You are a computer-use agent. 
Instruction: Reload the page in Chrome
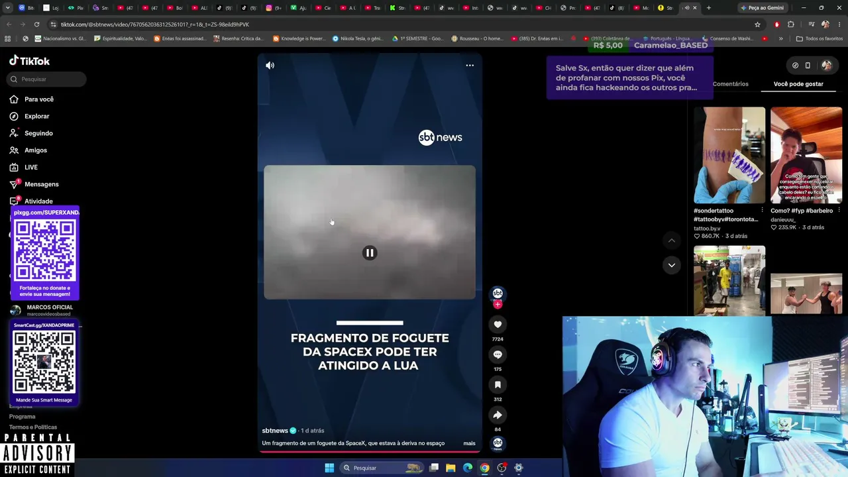36,25
